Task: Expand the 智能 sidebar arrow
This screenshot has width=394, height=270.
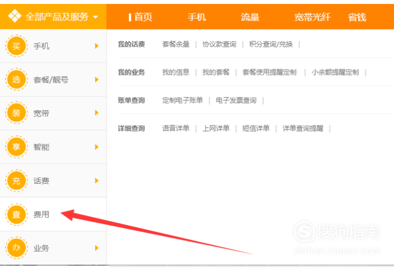Action: tap(97, 147)
